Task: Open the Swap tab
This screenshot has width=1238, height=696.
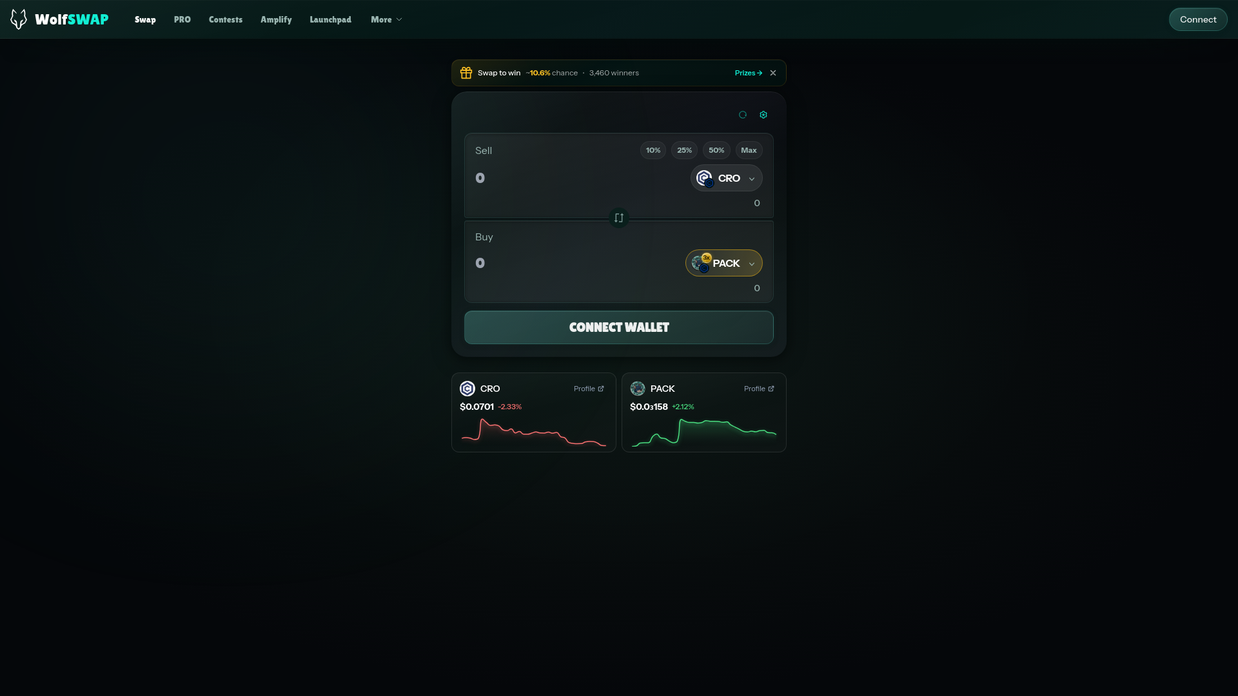Action: tap(145, 19)
